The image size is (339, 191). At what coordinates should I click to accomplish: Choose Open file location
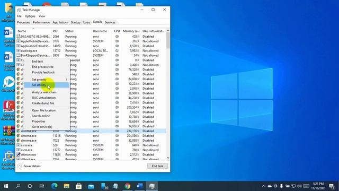coord(43,110)
